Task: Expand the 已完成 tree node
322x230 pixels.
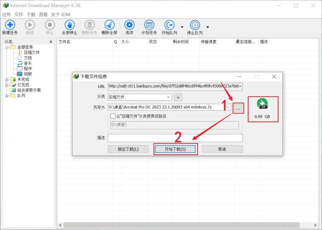Action: 7,85
